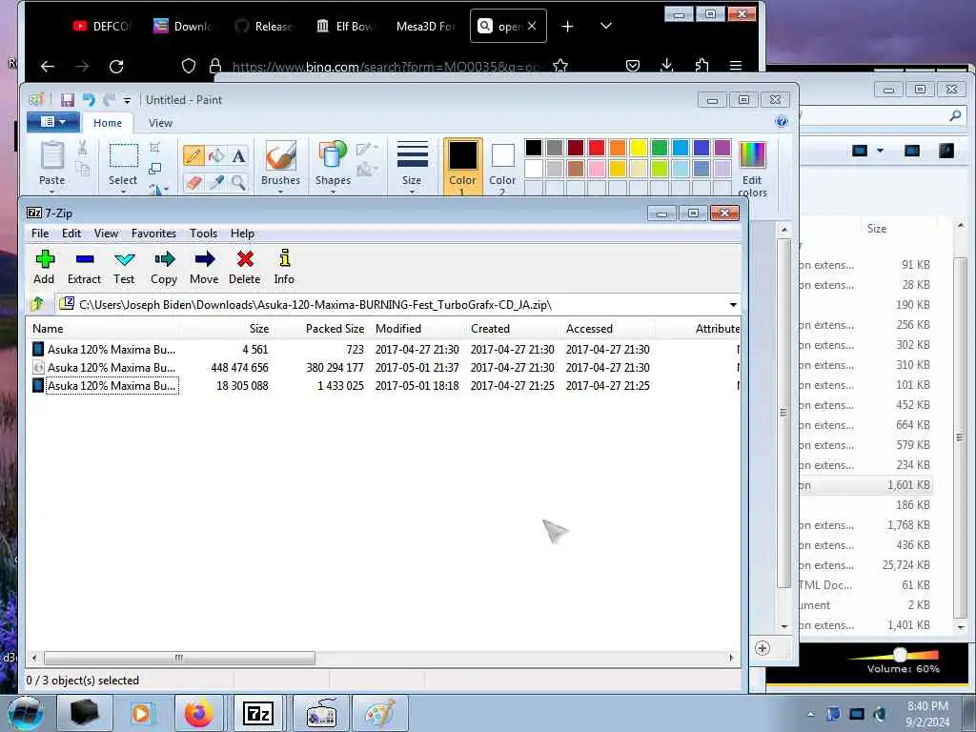976x732 pixels.
Task: Select the Magnifier tool in Paint
Action: coord(238,182)
